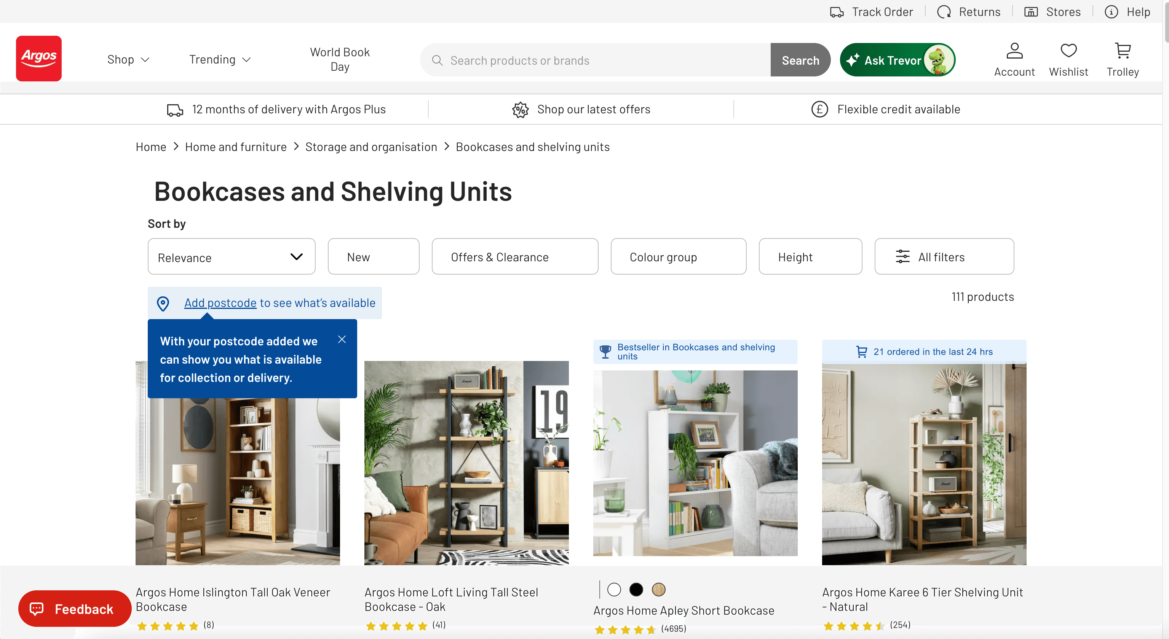The image size is (1169, 639).
Task: Click the Argos logo
Action: 38,59
